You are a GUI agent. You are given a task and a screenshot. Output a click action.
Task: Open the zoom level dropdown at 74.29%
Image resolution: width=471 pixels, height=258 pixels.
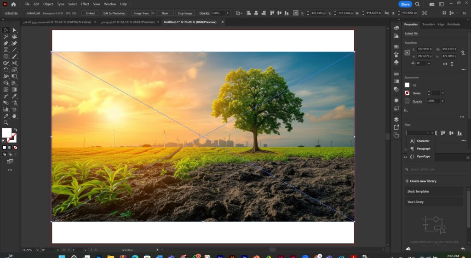(38, 250)
